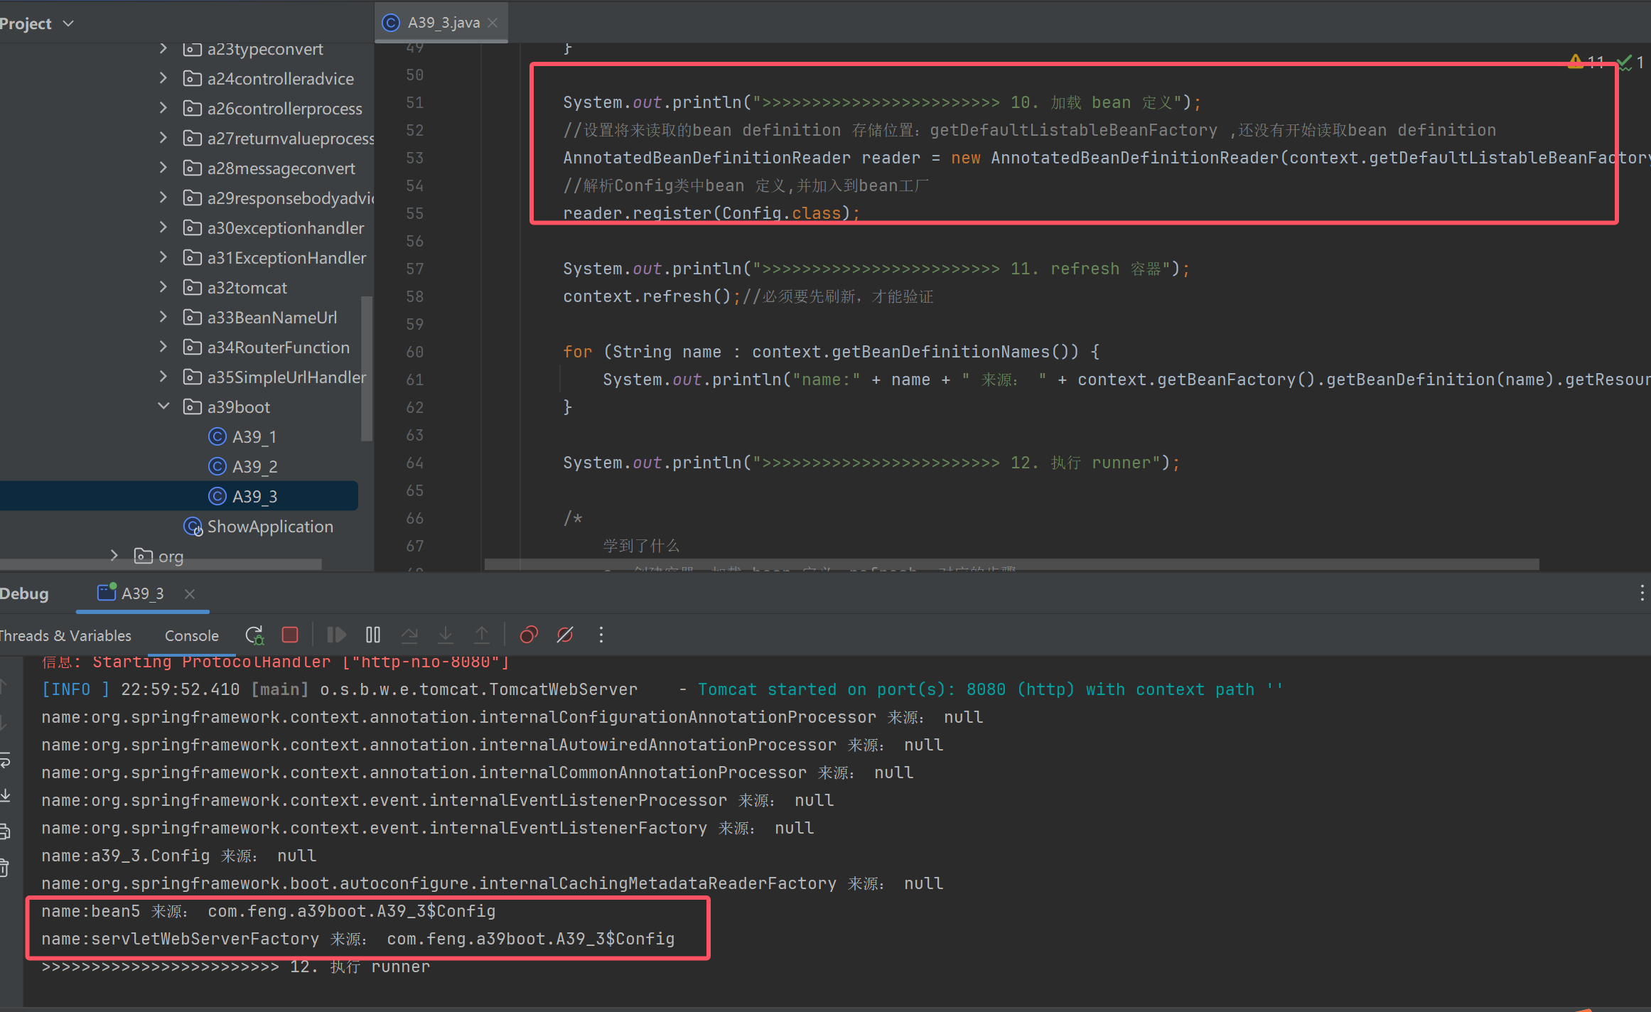Stop the running A39_3 process
The image size is (1651, 1012).
[290, 635]
